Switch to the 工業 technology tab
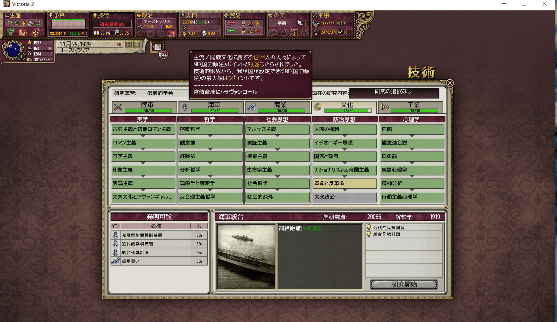The width and height of the screenshot is (557, 322). (x=411, y=107)
